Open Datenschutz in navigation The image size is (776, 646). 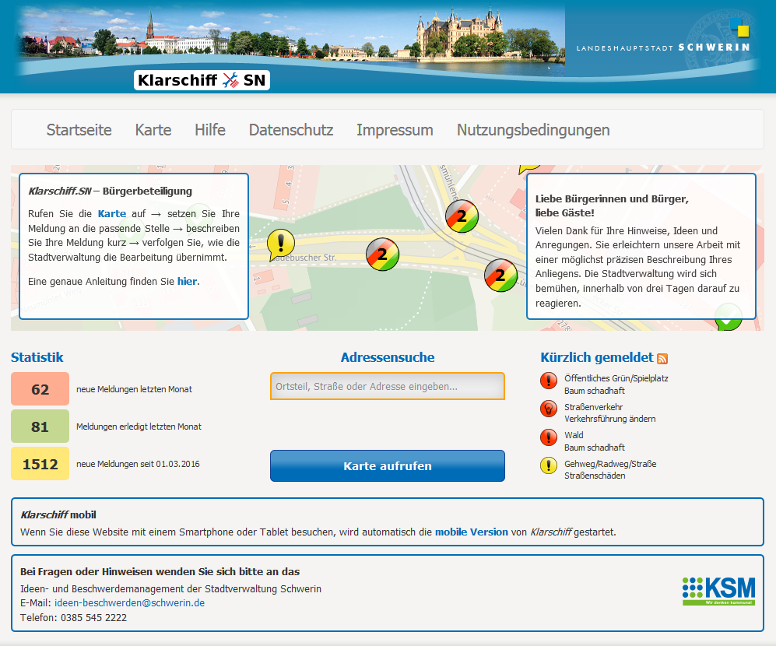pos(291,130)
